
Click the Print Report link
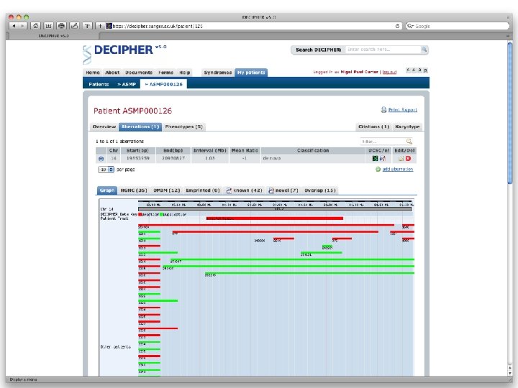point(403,110)
